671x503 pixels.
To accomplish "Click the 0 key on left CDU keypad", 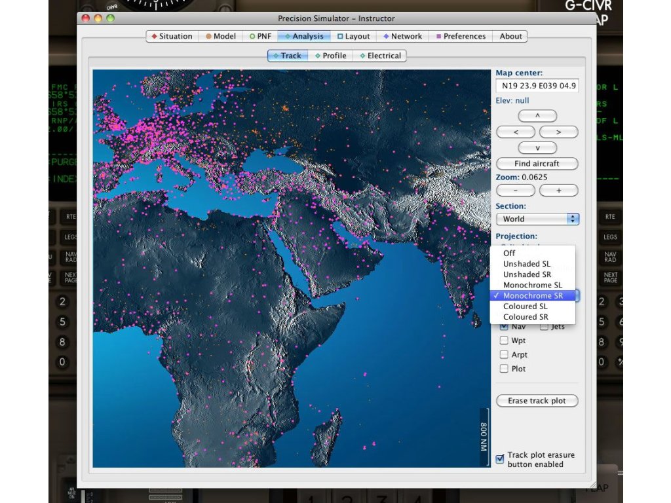I will click(x=62, y=362).
